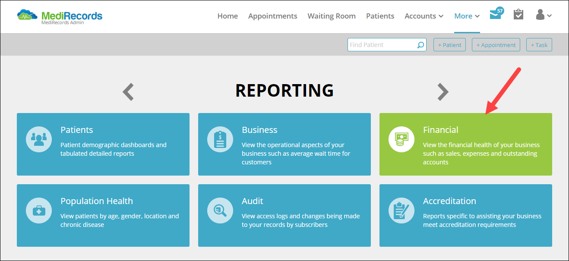Click the search magnifier in Find Patient

(420, 45)
